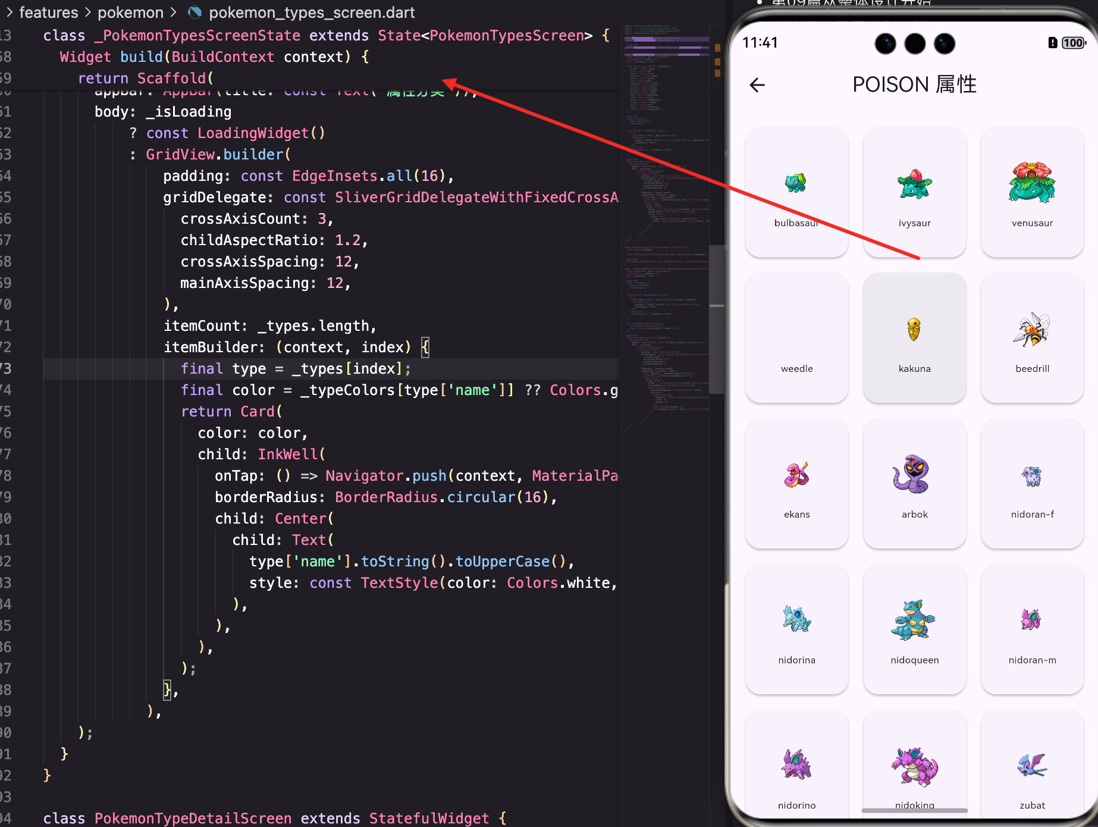Viewport: 1098px width, 827px height.
Task: Tap the nidoran-f sprite
Action: pyautogui.click(x=1032, y=476)
